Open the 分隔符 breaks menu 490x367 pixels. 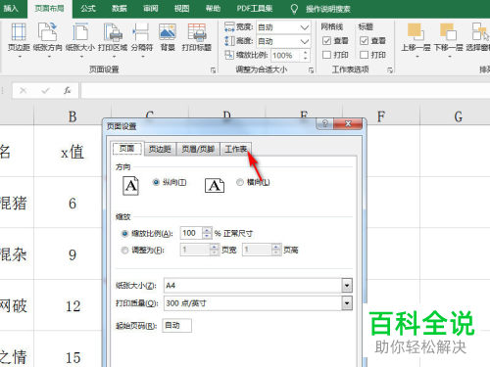pos(142,39)
